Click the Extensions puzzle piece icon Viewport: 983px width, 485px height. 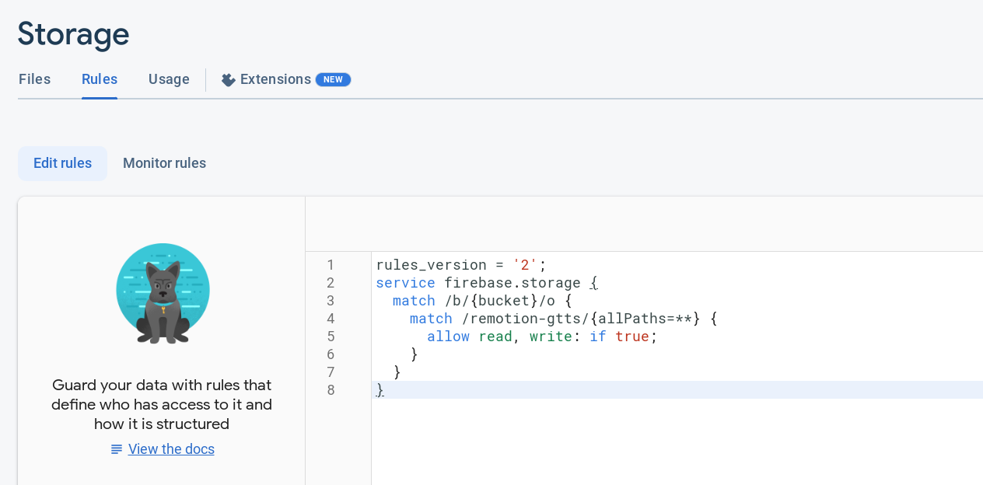(228, 79)
